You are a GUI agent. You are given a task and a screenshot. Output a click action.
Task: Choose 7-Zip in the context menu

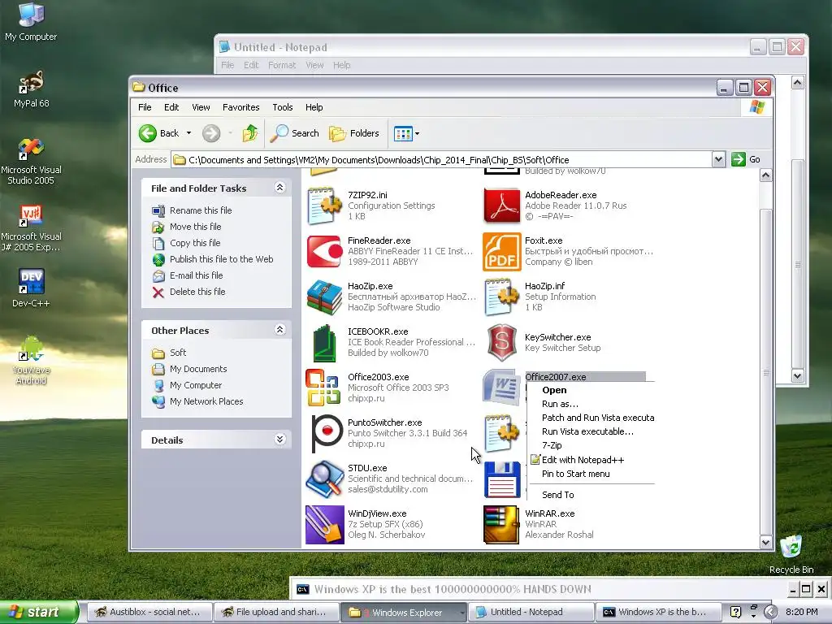[x=552, y=445]
